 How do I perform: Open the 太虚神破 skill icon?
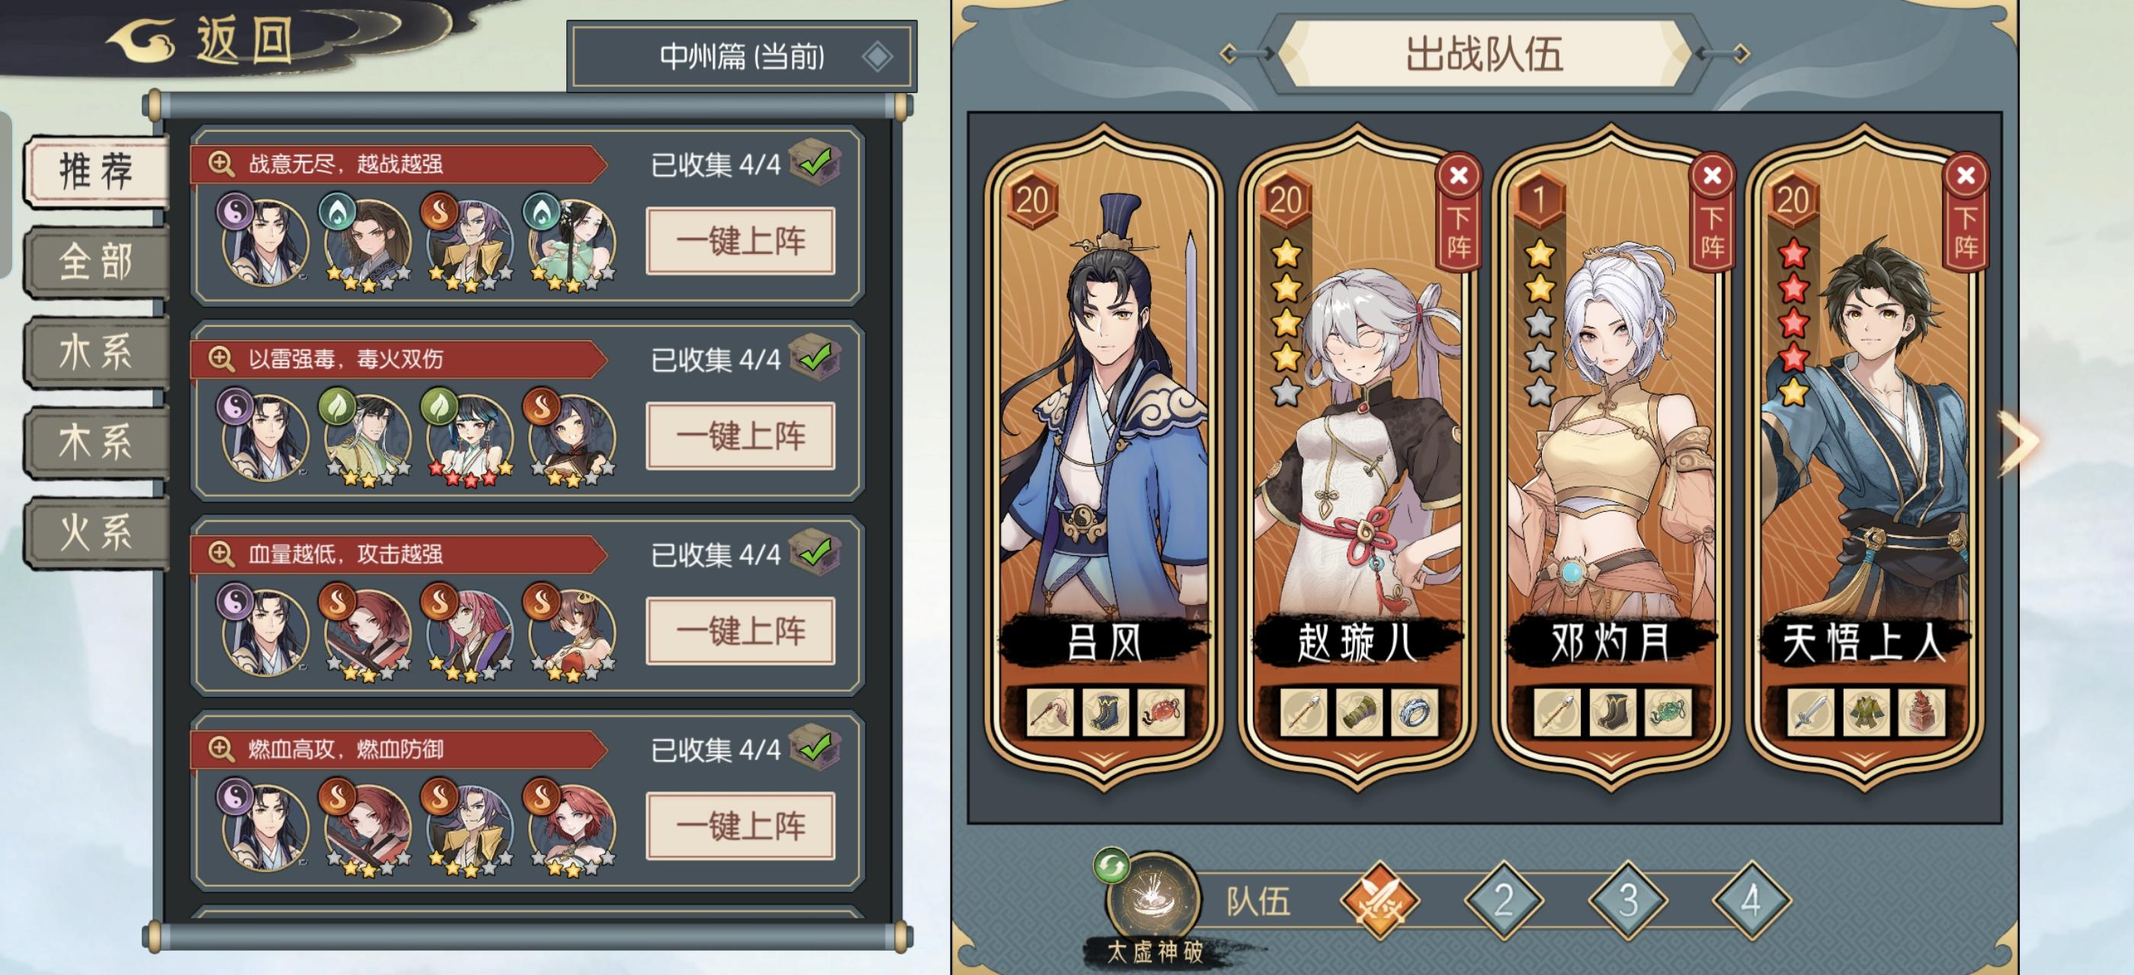[1154, 900]
